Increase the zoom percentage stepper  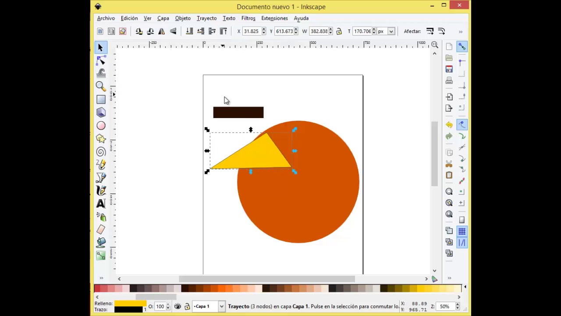coord(457,305)
